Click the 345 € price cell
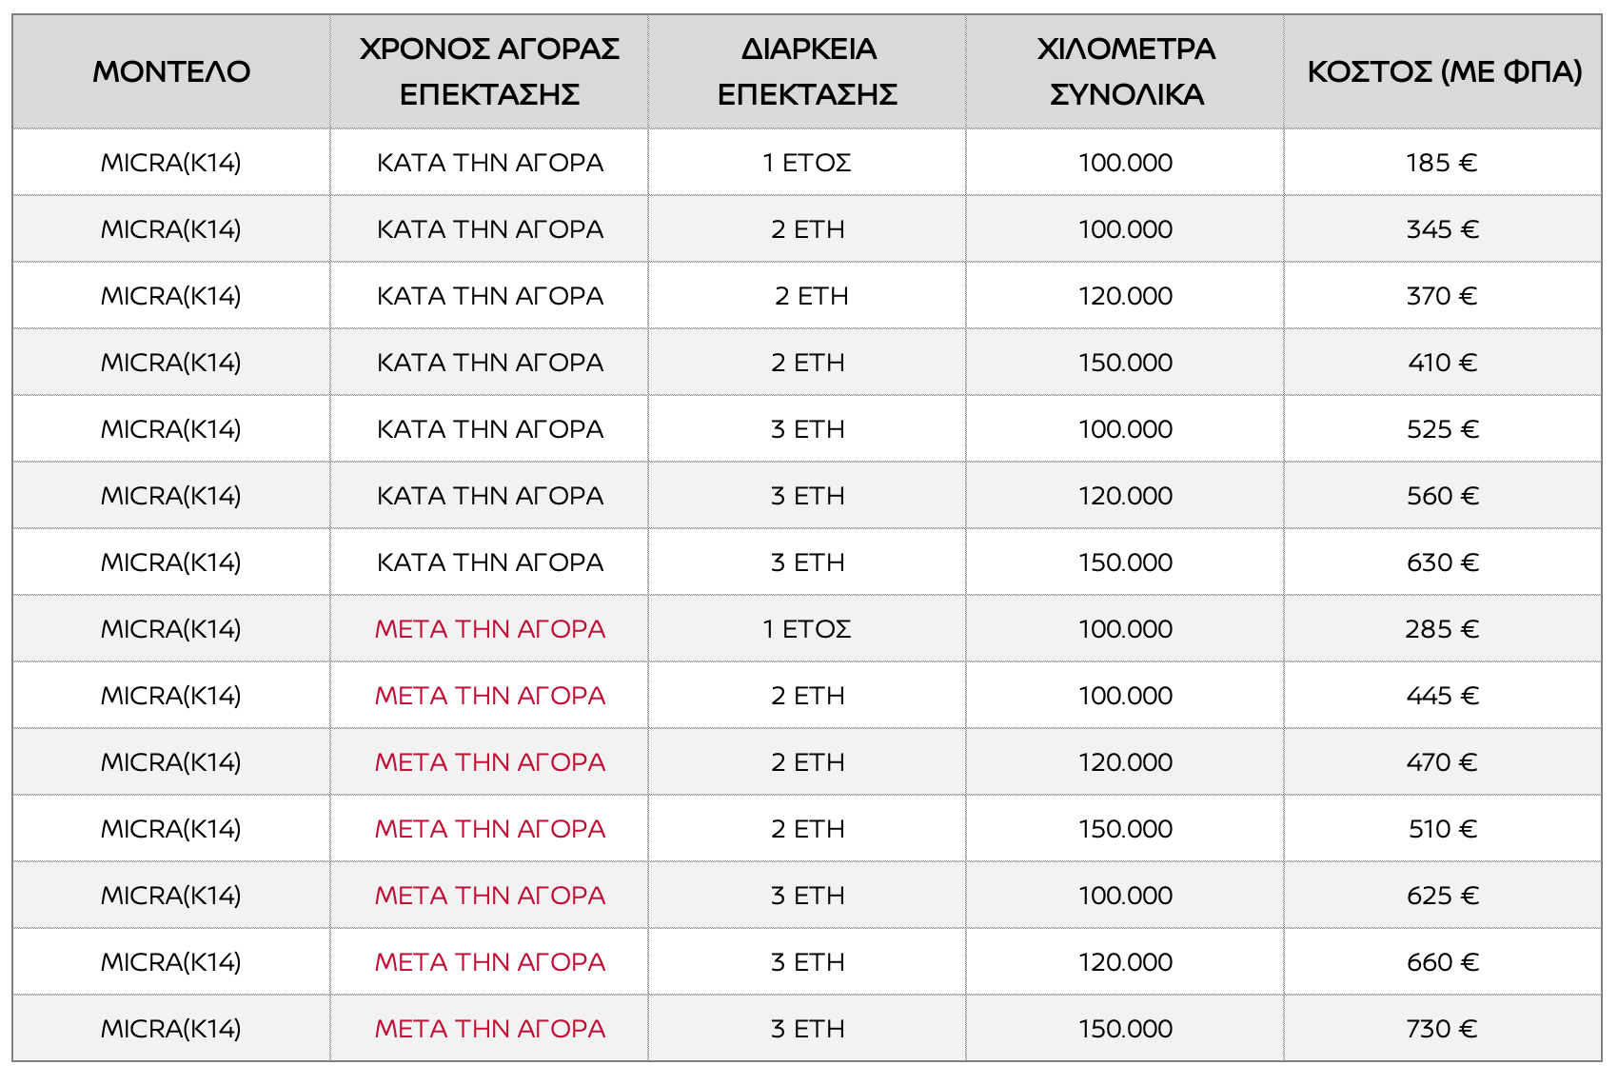The height and width of the screenshot is (1085, 1618). click(1442, 229)
